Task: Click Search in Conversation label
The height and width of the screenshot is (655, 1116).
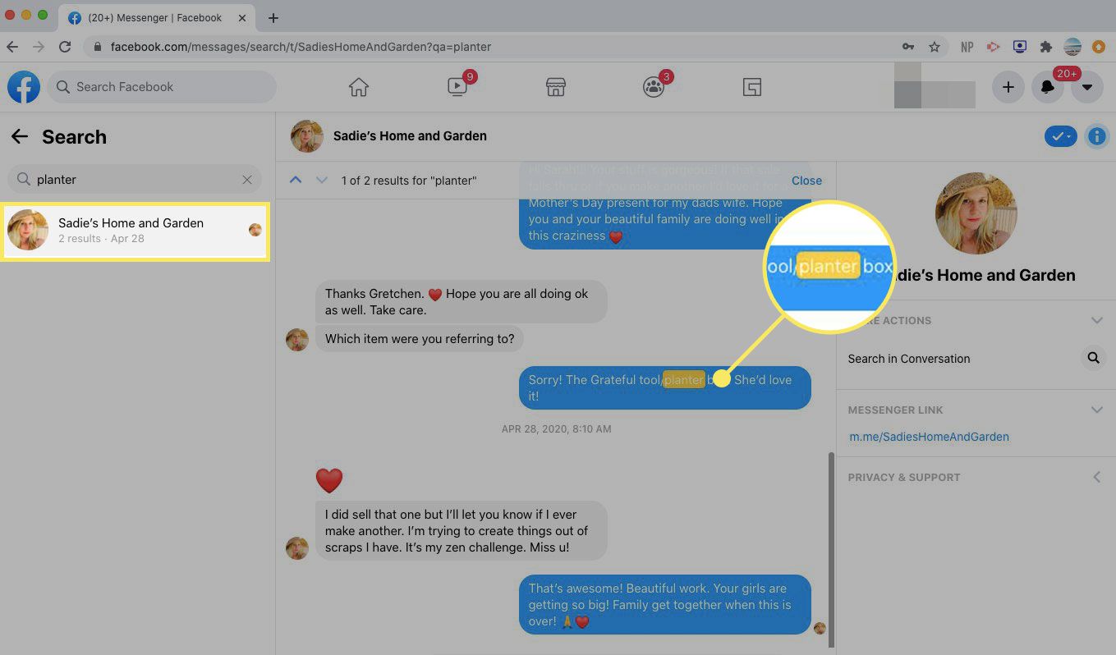Action: (x=909, y=359)
